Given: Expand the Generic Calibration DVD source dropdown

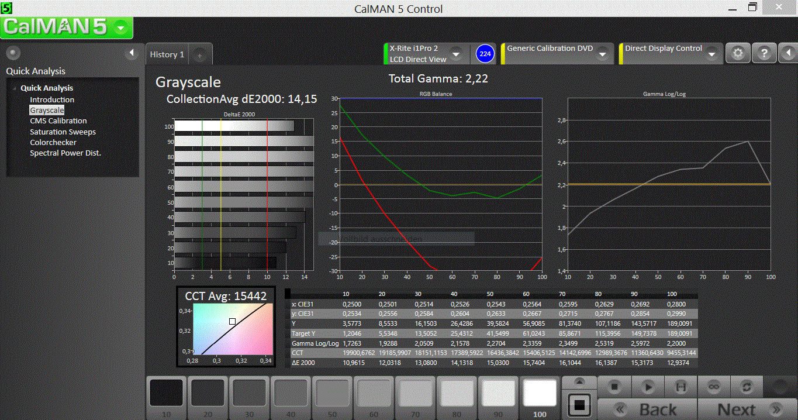Looking at the screenshot, I should [603, 54].
